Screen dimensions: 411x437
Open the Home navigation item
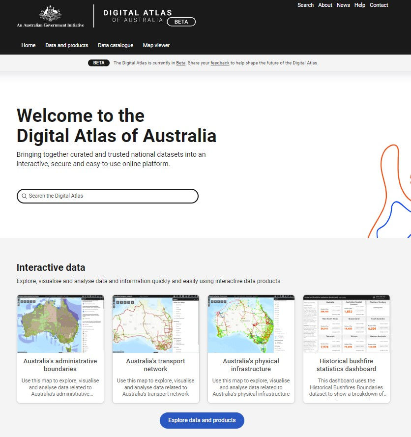click(28, 45)
